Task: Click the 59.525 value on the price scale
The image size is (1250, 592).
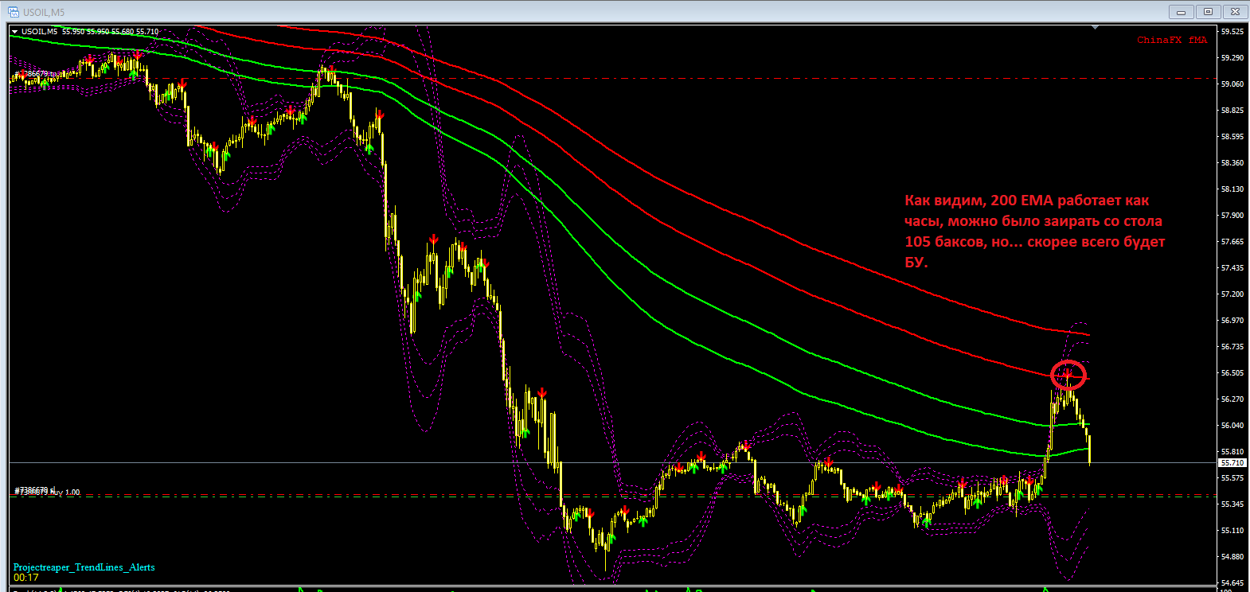Action: pos(1232,32)
